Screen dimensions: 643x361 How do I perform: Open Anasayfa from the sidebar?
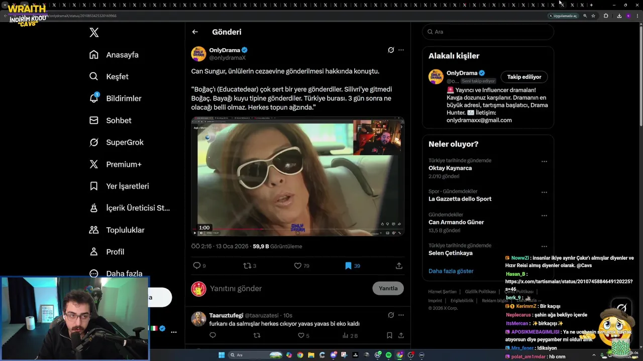tap(114, 55)
